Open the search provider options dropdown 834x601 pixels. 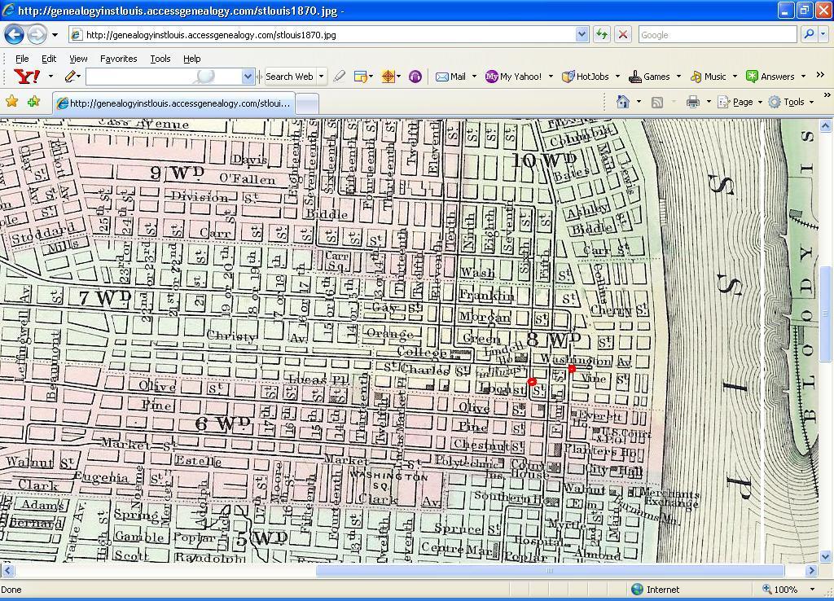click(x=823, y=34)
